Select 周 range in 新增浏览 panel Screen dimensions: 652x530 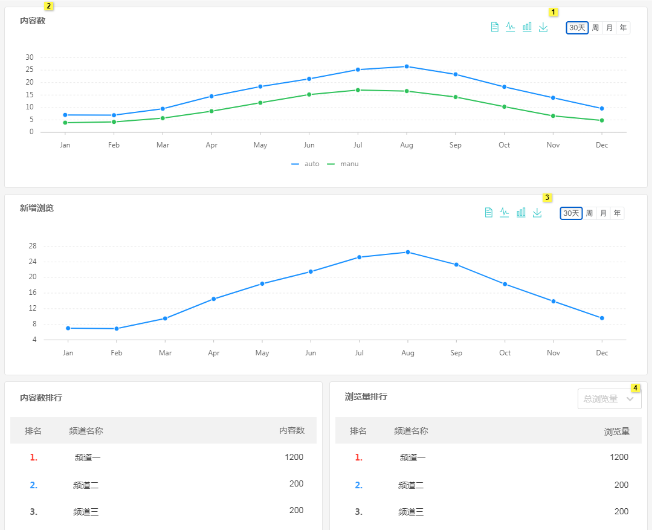589,213
